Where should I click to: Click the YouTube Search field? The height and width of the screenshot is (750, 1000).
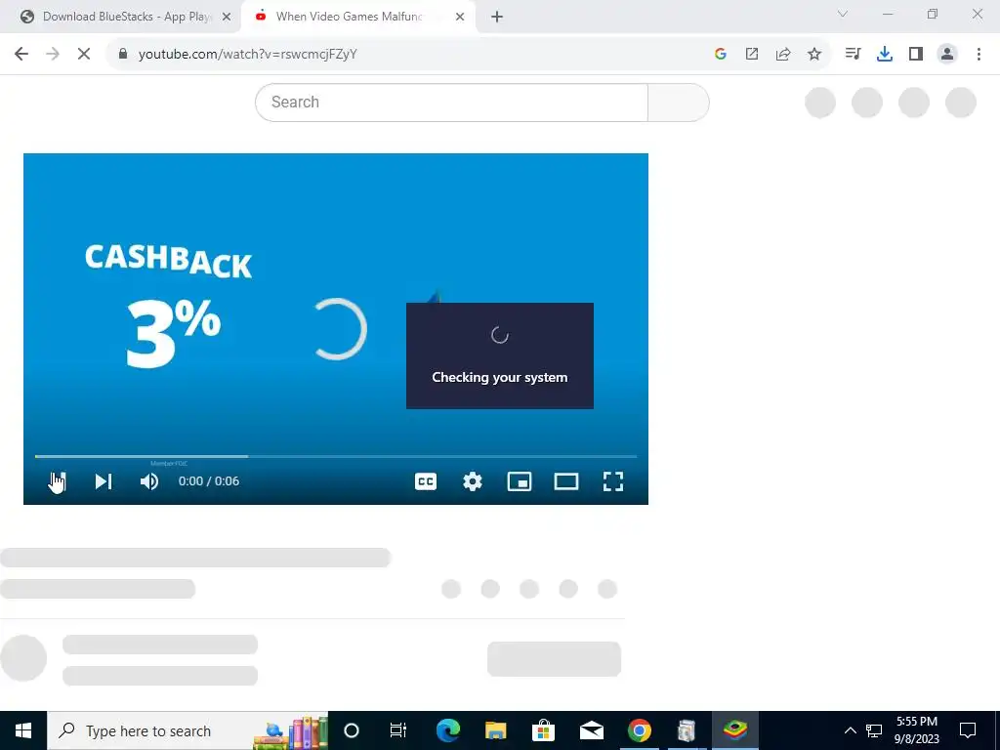point(451,102)
